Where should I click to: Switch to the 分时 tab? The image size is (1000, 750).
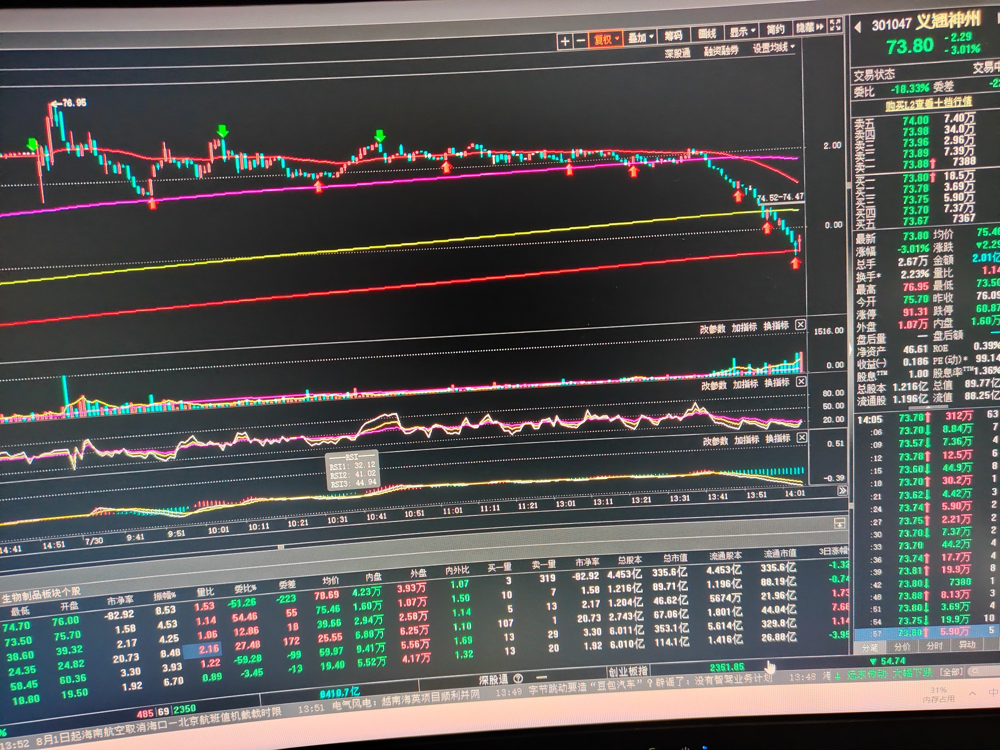tap(934, 645)
